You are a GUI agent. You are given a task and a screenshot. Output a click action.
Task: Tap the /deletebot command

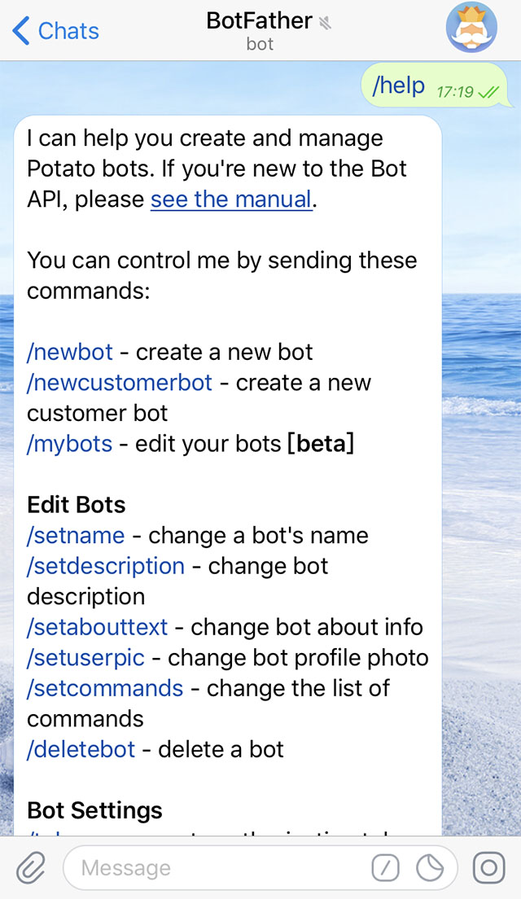click(81, 749)
